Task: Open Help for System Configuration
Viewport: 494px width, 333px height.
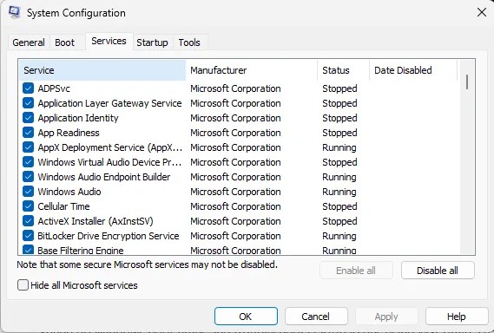Action: [x=457, y=317]
